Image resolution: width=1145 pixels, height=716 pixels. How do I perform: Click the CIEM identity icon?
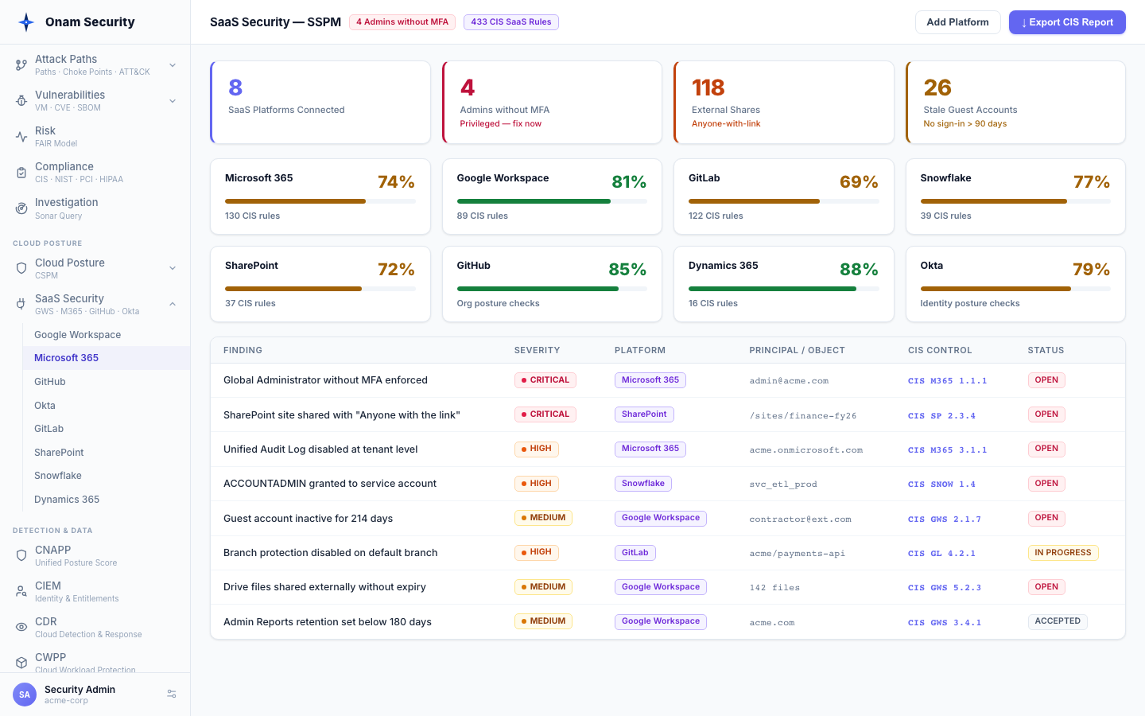(21, 592)
